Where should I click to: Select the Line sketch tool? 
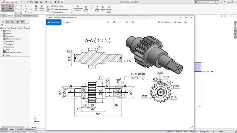click(16, 6)
